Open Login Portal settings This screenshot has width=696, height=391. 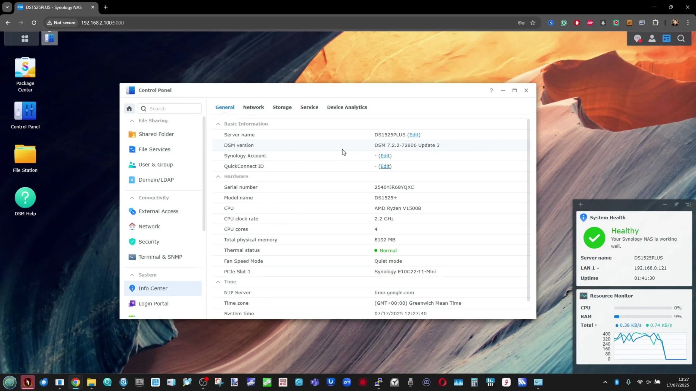point(163,304)
